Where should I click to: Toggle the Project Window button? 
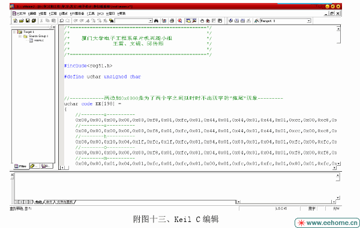point(188,21)
